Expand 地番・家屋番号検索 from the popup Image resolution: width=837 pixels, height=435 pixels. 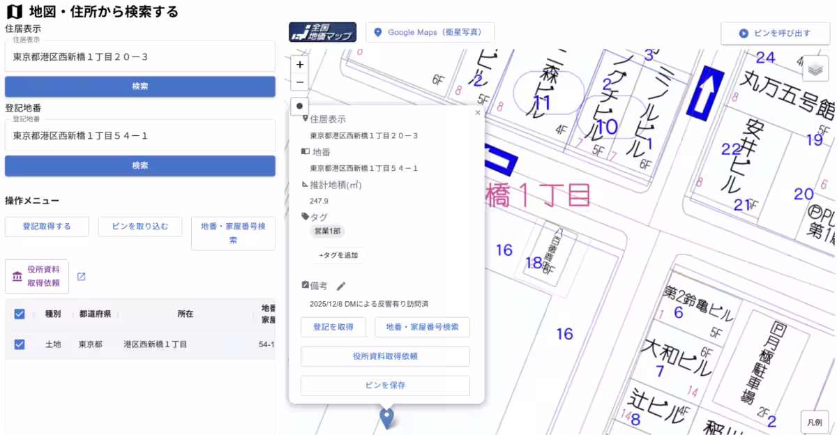pyautogui.click(x=423, y=327)
